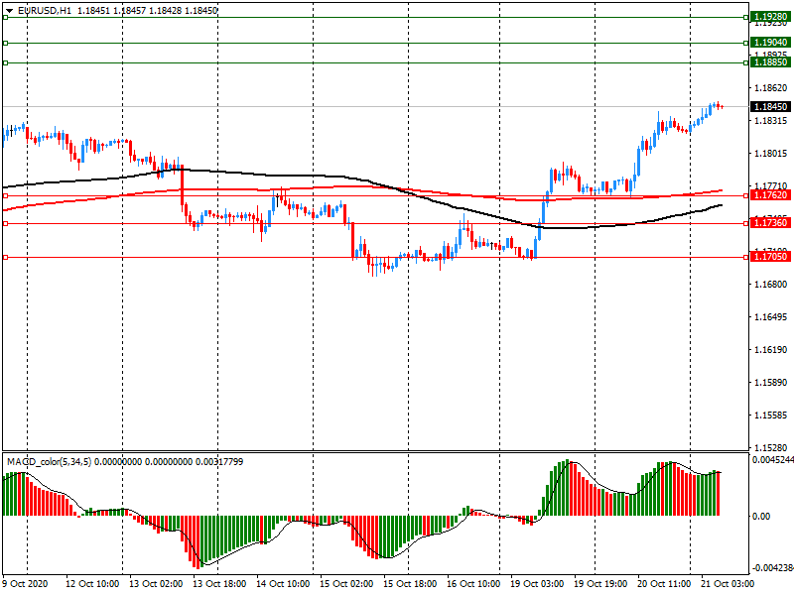Click the MACD scale 0.00 value
This screenshot has height=595, width=794.
click(761, 516)
